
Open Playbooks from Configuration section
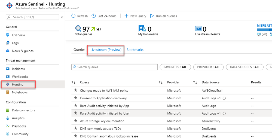pos(19,126)
